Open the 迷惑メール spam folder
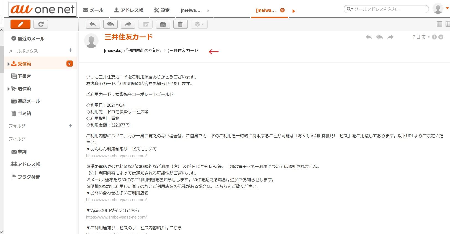 [x=25, y=101]
